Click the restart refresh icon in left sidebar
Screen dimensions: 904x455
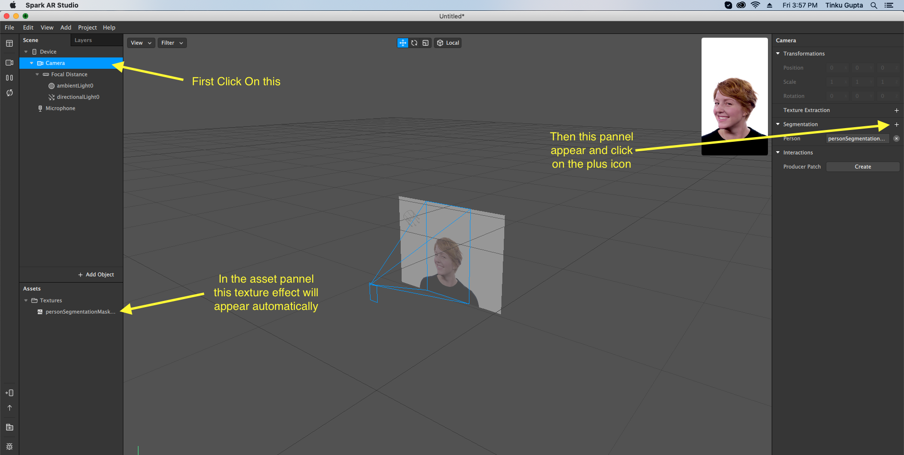(9, 93)
